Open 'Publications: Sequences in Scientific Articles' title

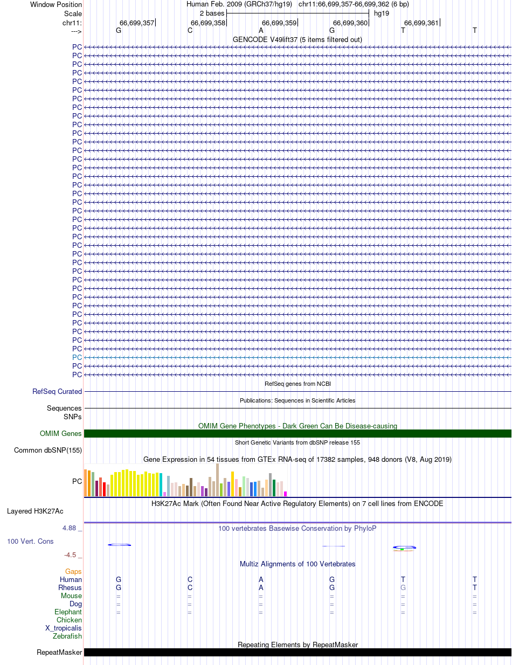tap(297, 400)
